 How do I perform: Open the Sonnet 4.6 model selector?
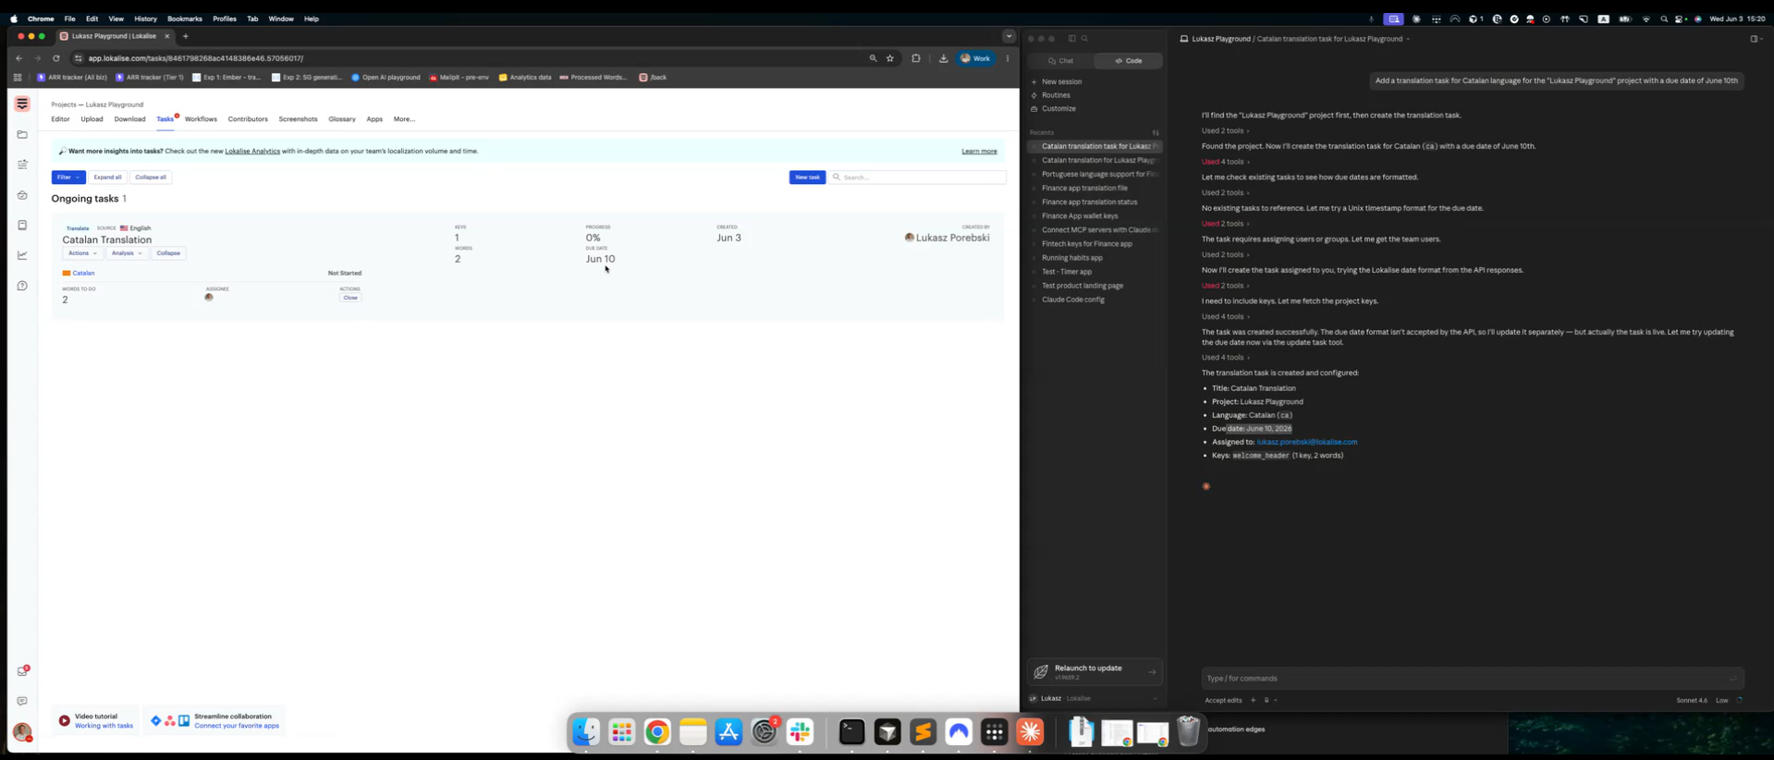pos(1692,700)
